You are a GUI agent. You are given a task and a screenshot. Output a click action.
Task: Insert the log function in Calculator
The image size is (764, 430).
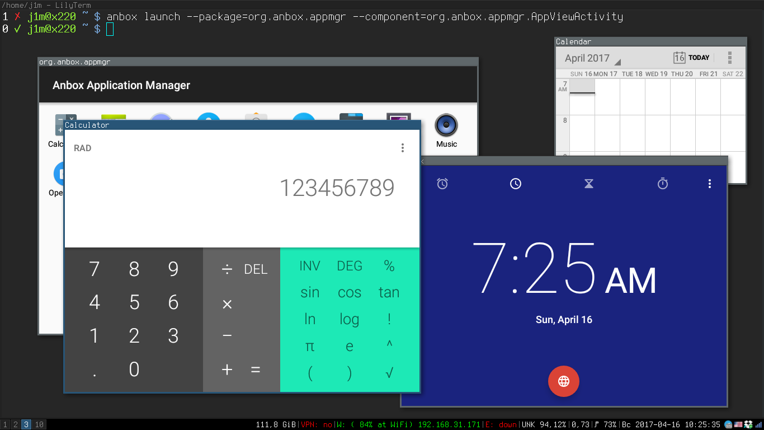click(x=350, y=319)
